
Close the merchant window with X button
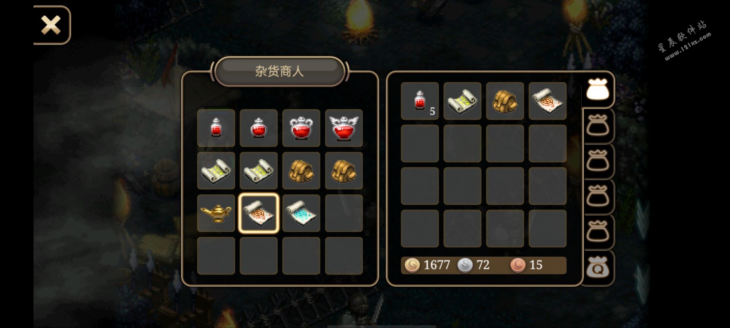point(51,25)
